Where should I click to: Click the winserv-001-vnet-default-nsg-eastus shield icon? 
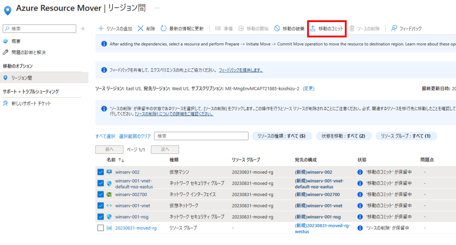point(109,183)
